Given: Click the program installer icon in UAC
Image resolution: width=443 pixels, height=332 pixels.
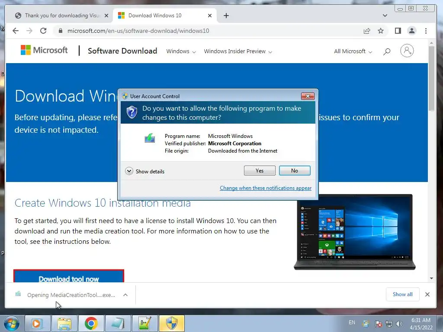Looking at the screenshot, I should [x=150, y=138].
